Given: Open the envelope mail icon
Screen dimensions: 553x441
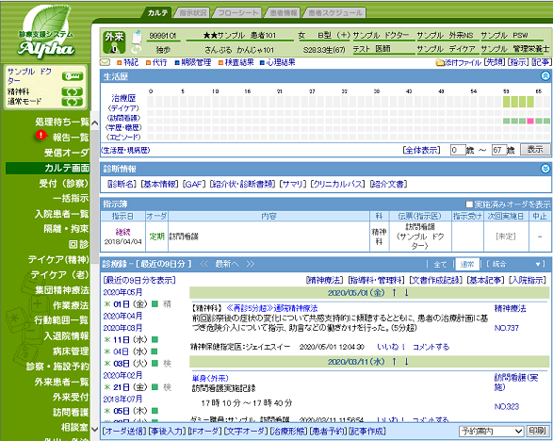Looking at the screenshot, I should [x=105, y=62].
